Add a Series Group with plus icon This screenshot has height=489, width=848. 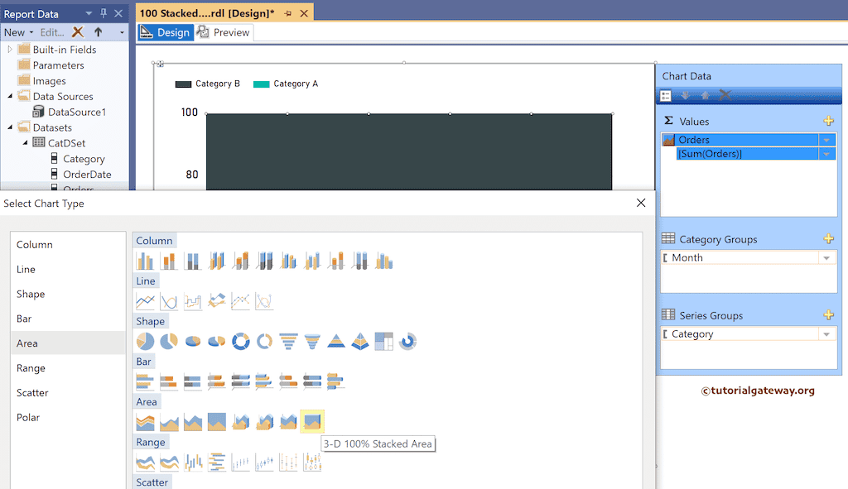(828, 315)
